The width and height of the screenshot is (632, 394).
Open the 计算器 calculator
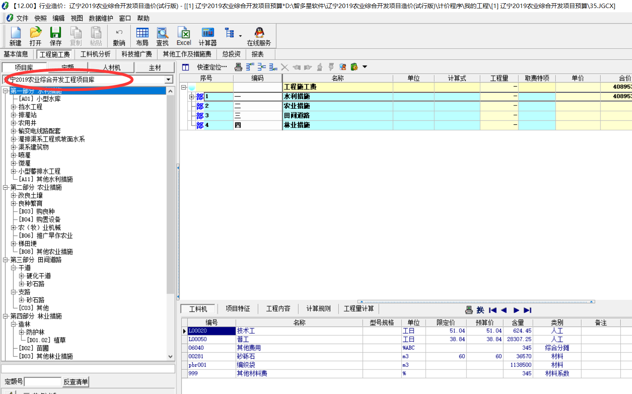coord(207,36)
